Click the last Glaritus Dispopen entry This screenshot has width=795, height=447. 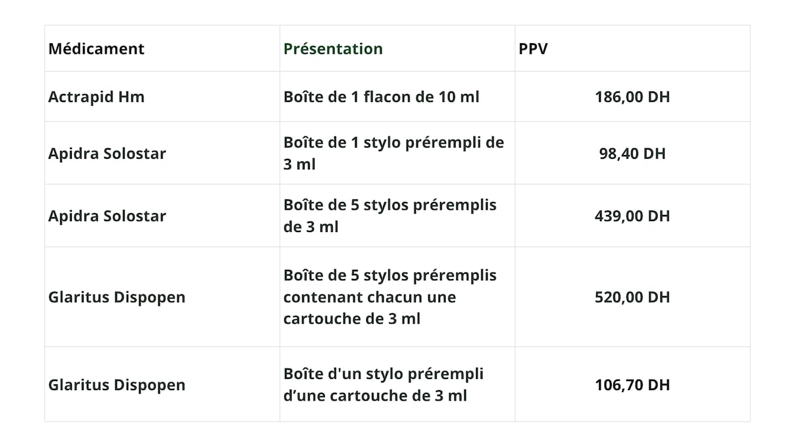click(x=116, y=385)
